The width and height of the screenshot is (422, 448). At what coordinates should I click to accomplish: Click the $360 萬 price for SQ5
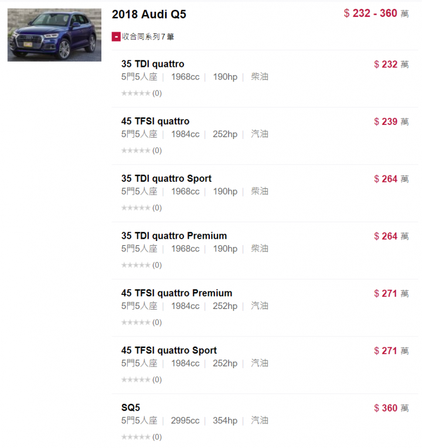point(392,408)
